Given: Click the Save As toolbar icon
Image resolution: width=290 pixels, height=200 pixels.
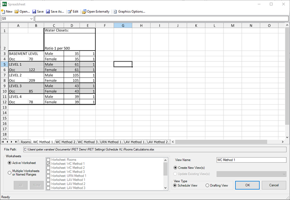Looking at the screenshot, I should pyautogui.click(x=48, y=12).
